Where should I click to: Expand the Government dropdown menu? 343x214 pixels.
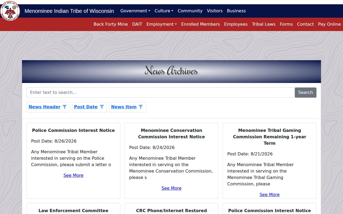(135, 11)
